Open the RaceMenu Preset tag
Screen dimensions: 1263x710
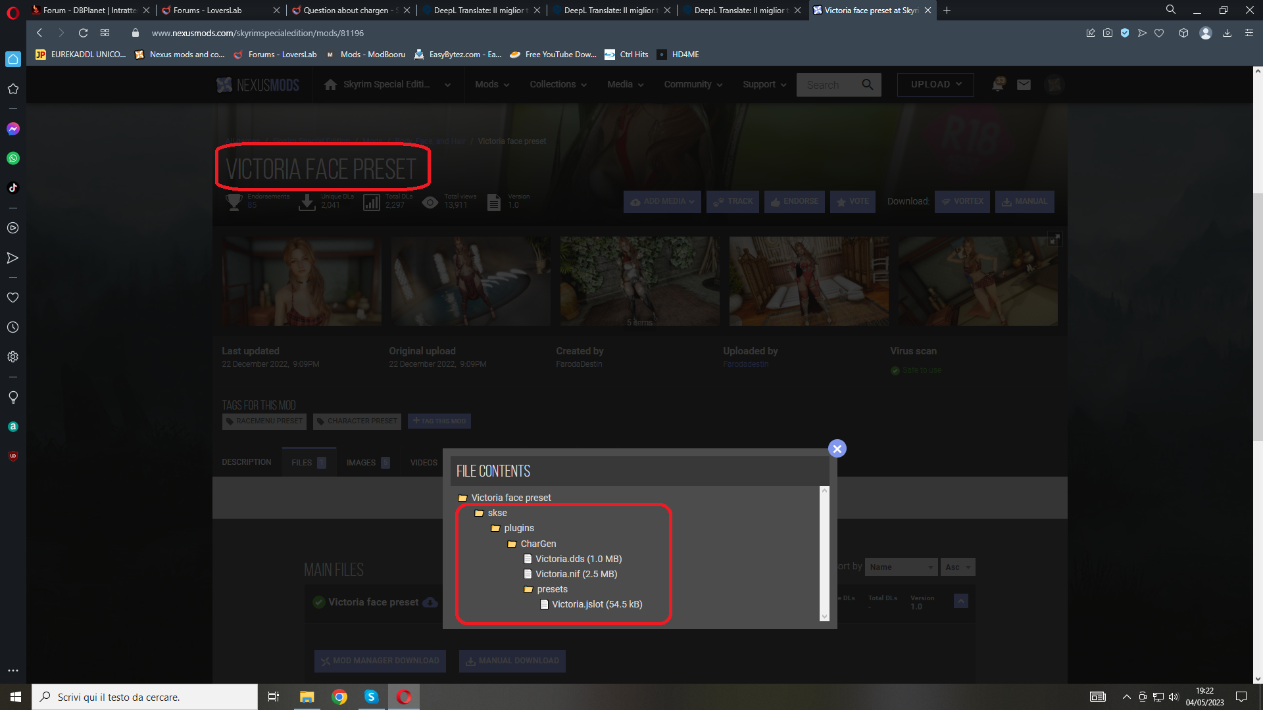pyautogui.click(x=264, y=421)
